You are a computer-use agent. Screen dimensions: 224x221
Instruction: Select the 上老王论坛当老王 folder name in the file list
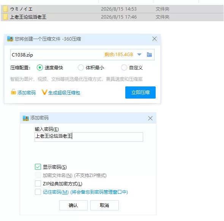coord(28,17)
